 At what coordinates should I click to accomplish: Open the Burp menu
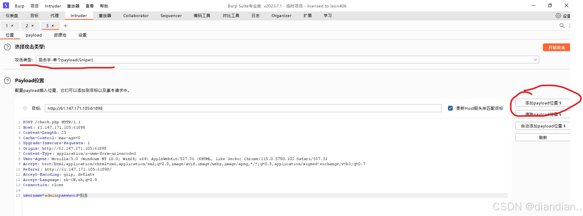coord(19,6)
